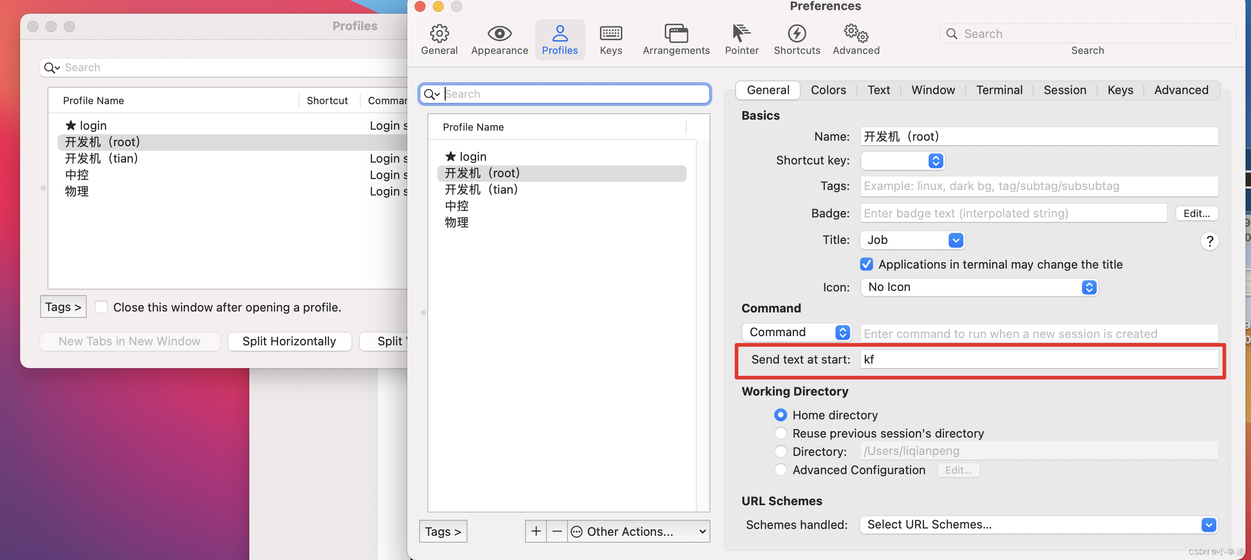Select 物理 profile in Preferences list
Viewport: 1251px width, 560px height.
tap(561, 222)
